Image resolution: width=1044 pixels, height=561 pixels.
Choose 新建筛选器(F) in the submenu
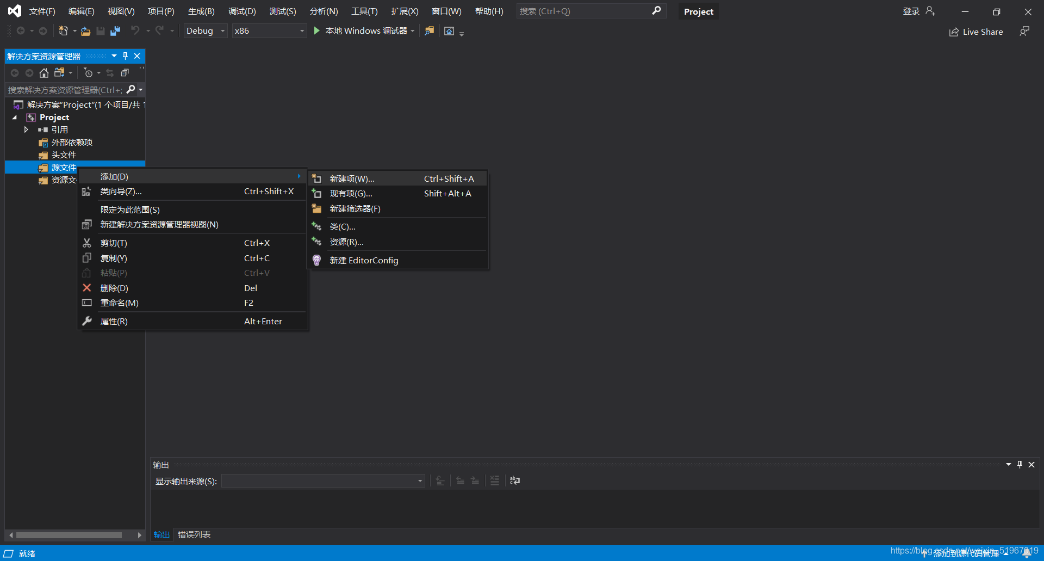398,209
